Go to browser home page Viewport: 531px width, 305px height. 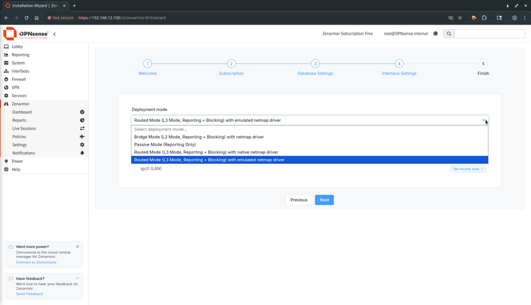coord(37,18)
